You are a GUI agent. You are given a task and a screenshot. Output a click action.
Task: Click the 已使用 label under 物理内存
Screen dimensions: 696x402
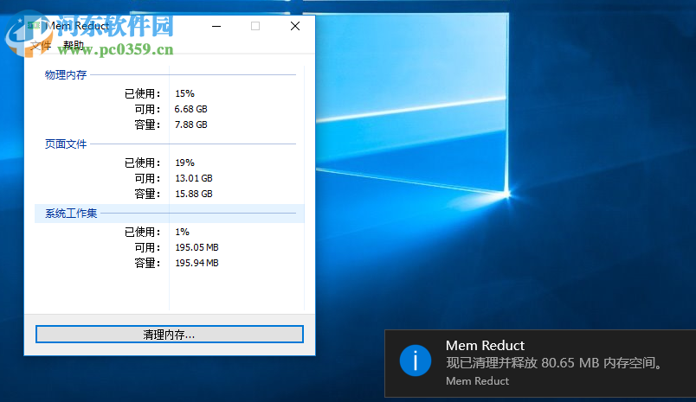[143, 93]
